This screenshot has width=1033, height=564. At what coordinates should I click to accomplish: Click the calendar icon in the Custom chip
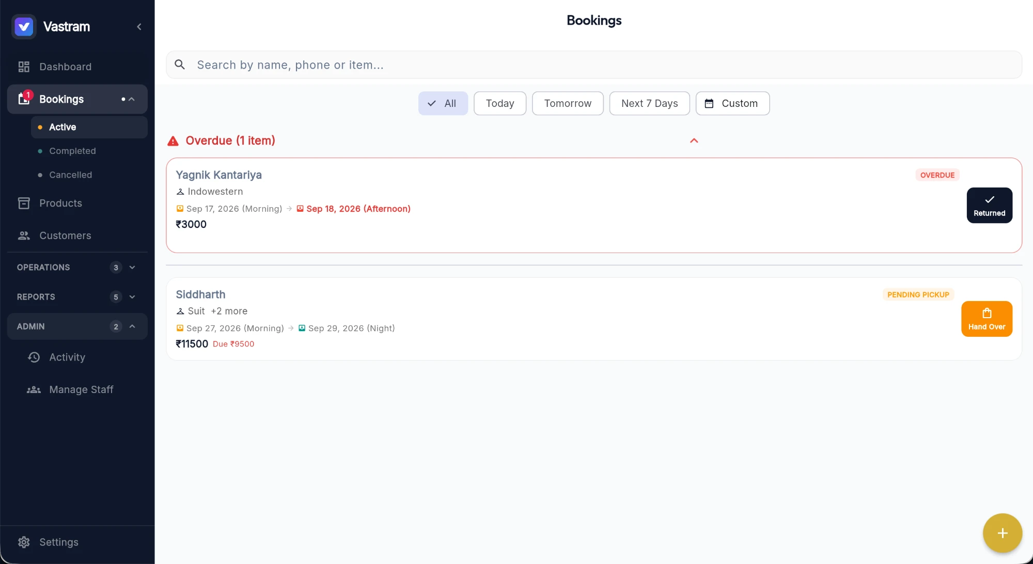[x=709, y=103]
